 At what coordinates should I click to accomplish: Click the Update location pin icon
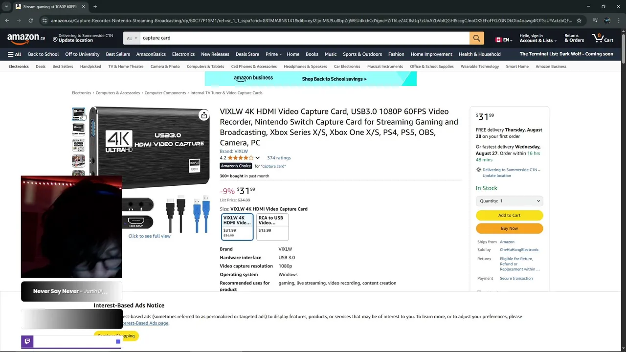(55, 40)
